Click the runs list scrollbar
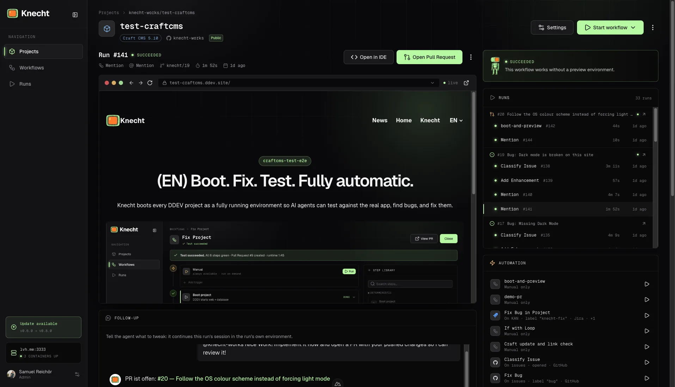 point(656,125)
